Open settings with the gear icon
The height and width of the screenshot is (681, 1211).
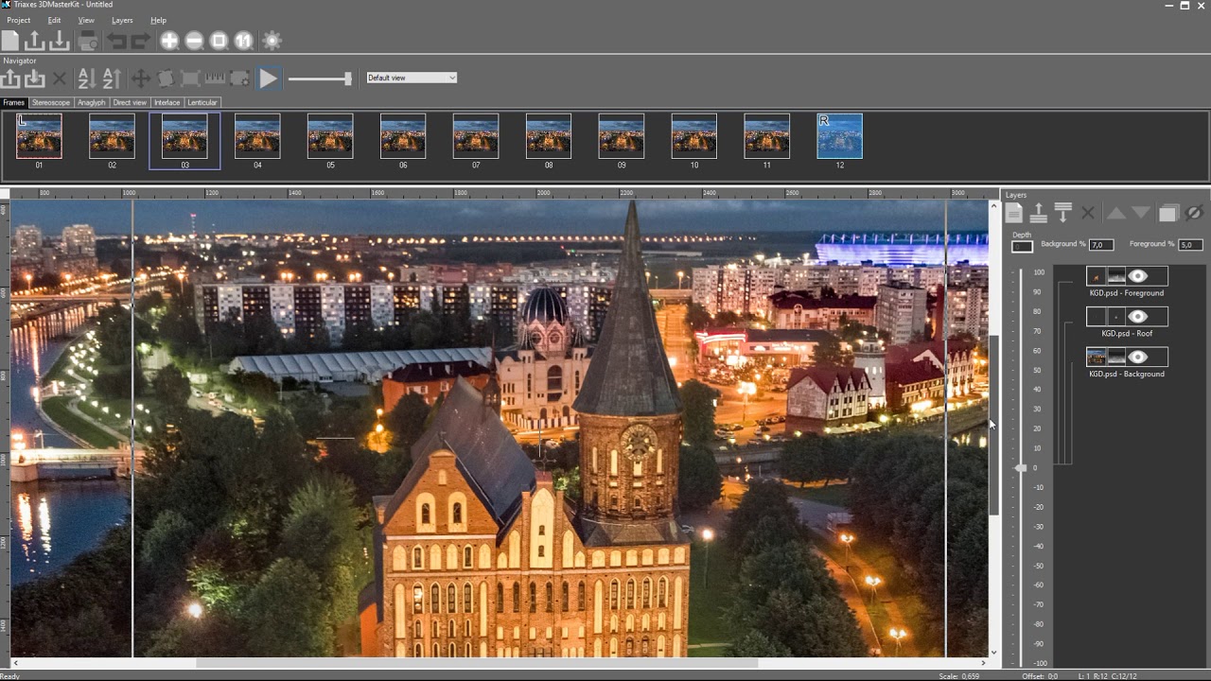point(272,41)
